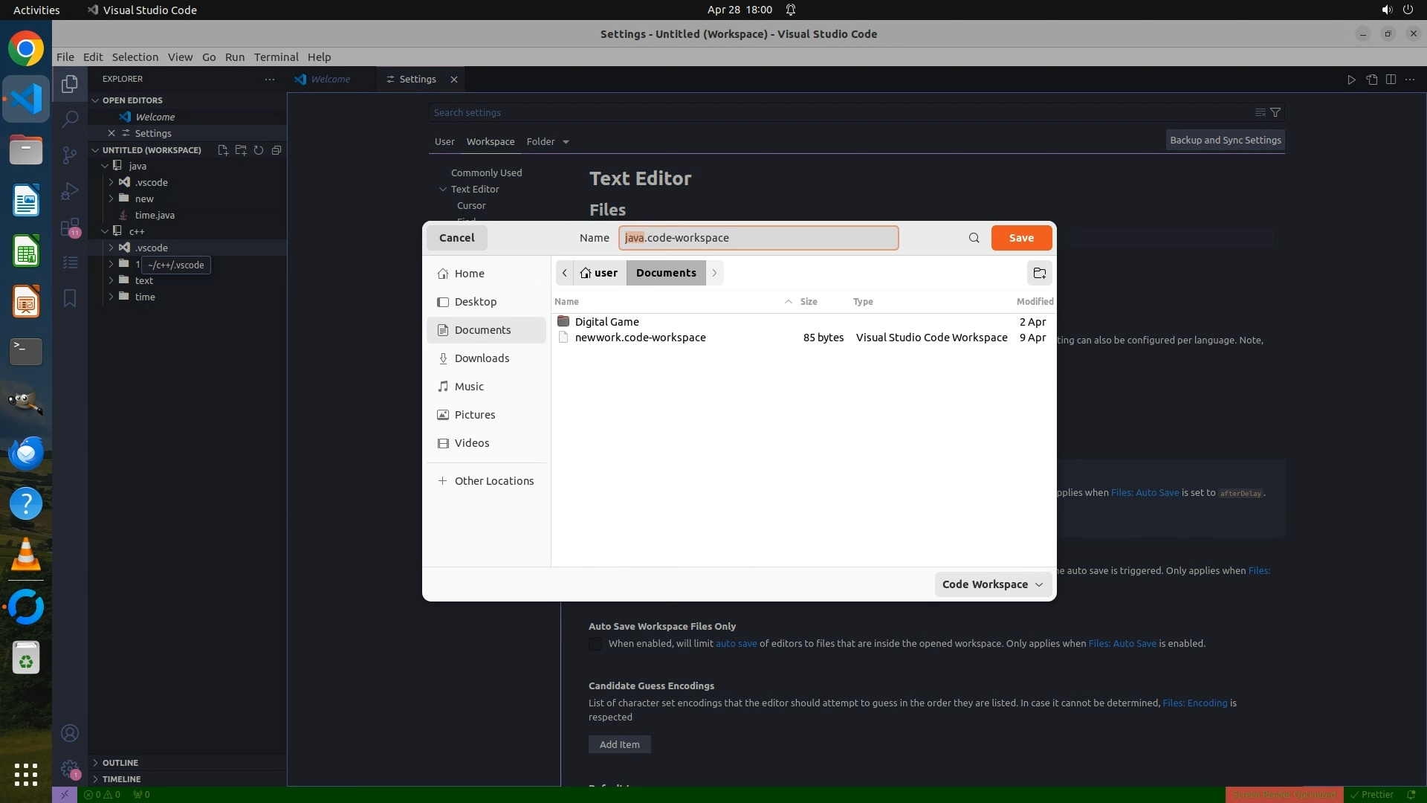Toggle Auto Save Workspace Files Only checkbox
The width and height of the screenshot is (1427, 803).
[595, 644]
